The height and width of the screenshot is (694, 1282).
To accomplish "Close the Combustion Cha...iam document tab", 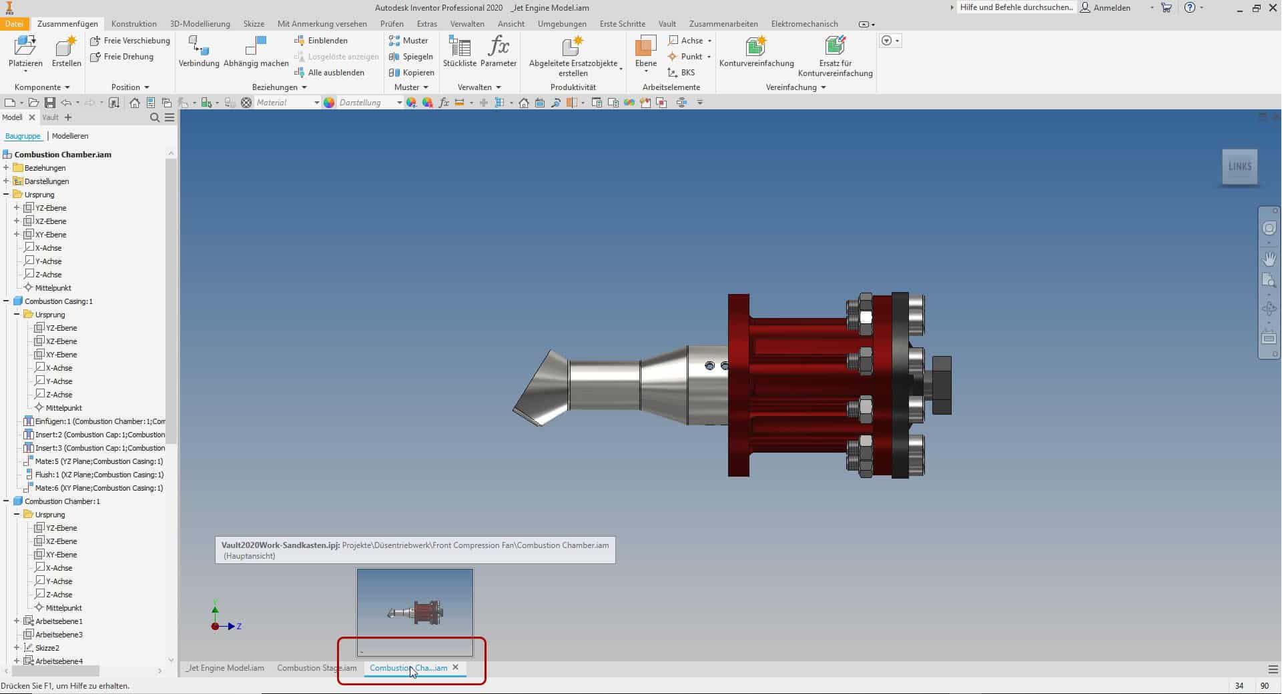I will point(456,667).
